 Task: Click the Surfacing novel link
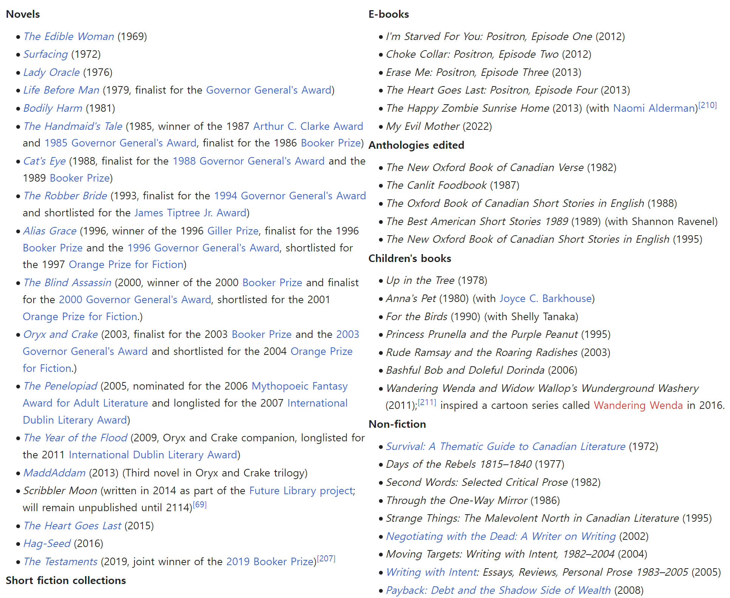coord(45,54)
